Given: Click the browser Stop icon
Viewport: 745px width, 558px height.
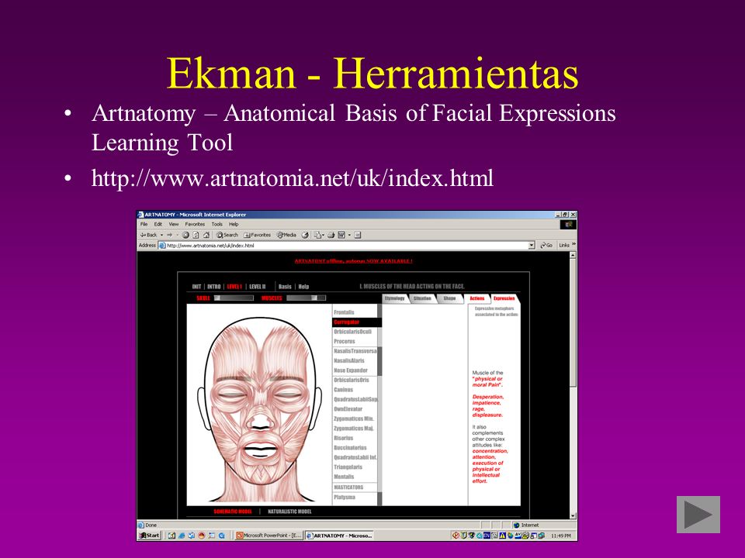Looking at the screenshot, I should click(x=185, y=235).
